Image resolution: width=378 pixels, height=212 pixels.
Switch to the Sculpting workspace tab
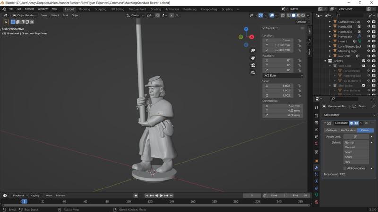click(x=101, y=9)
